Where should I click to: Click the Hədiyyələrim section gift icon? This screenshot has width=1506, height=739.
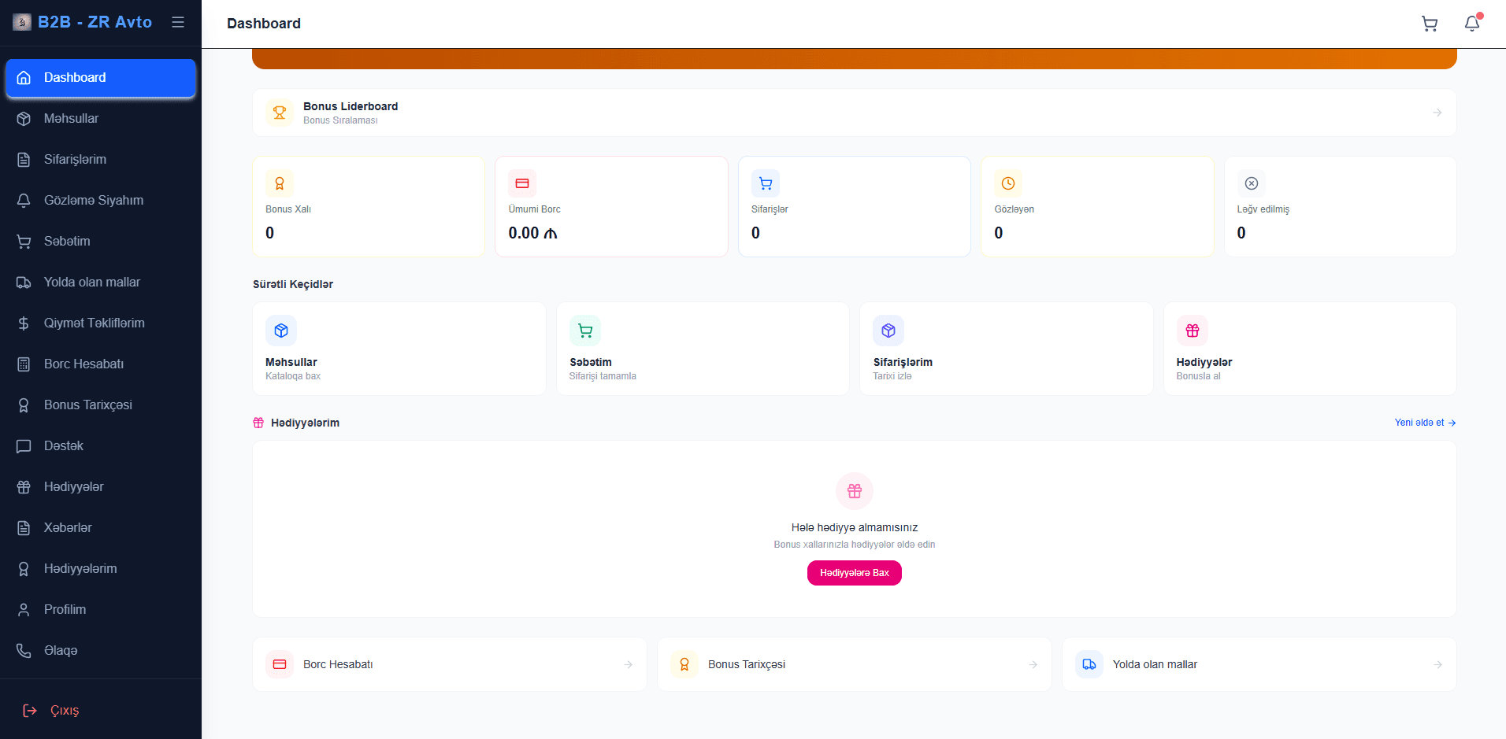coord(258,423)
